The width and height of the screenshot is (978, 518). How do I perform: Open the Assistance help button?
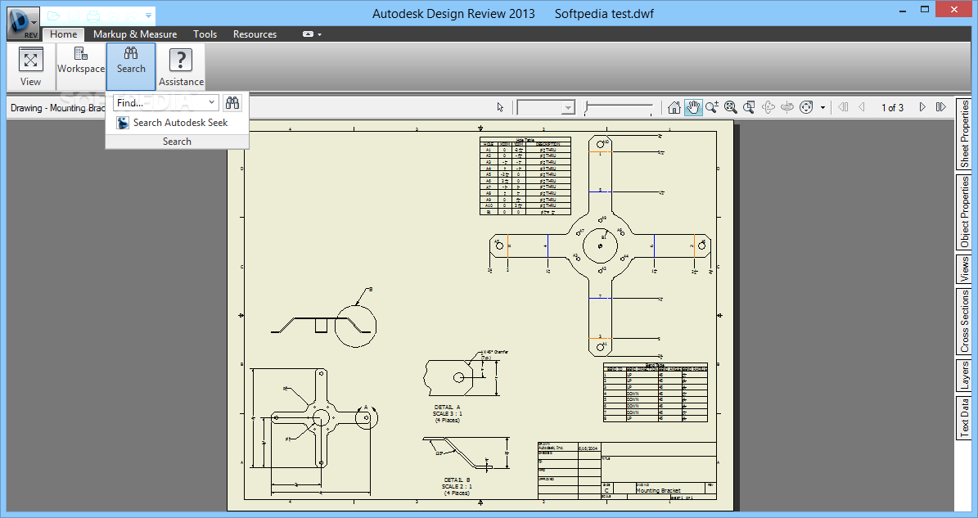tap(181, 67)
